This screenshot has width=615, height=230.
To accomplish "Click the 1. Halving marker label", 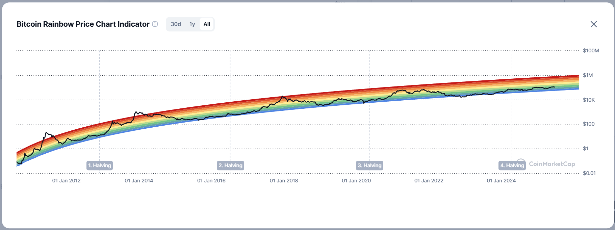I will click(100, 165).
